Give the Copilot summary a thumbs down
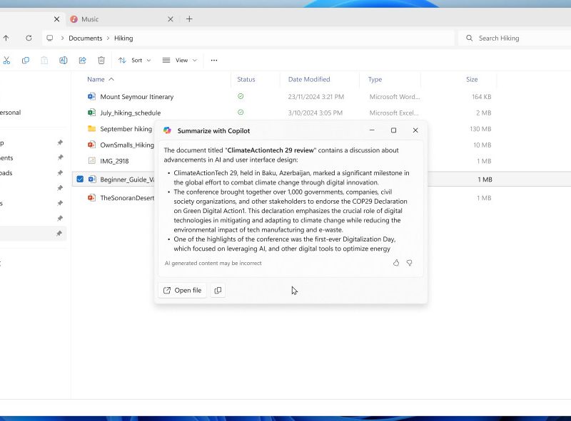The height and width of the screenshot is (421, 571). [x=410, y=263]
